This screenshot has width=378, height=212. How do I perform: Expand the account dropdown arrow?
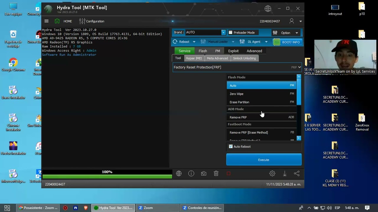tap(301, 21)
